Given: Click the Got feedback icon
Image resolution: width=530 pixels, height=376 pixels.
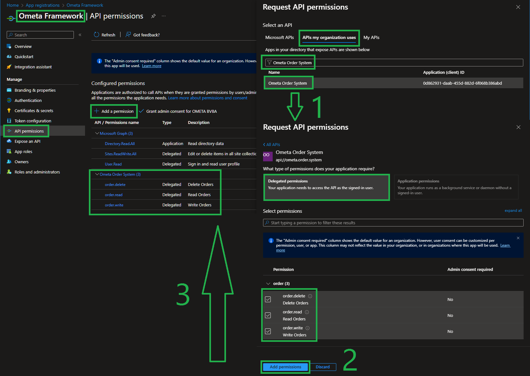Looking at the screenshot, I should 128,35.
